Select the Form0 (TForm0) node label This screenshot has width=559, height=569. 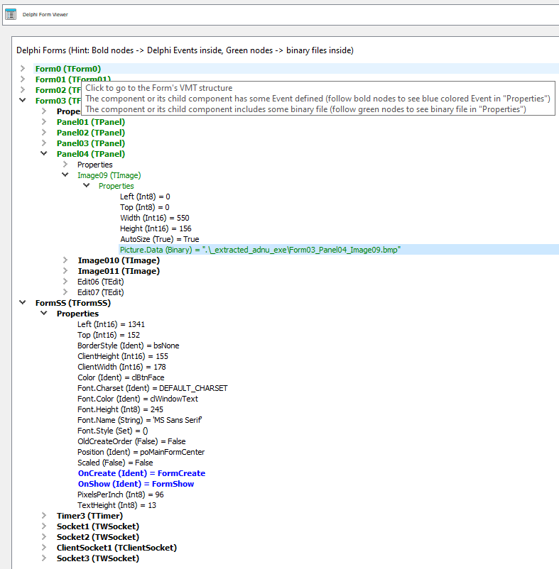pos(68,69)
